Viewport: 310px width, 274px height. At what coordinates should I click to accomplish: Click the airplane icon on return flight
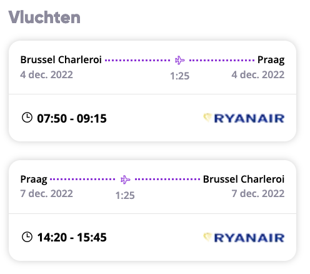pyautogui.click(x=126, y=180)
